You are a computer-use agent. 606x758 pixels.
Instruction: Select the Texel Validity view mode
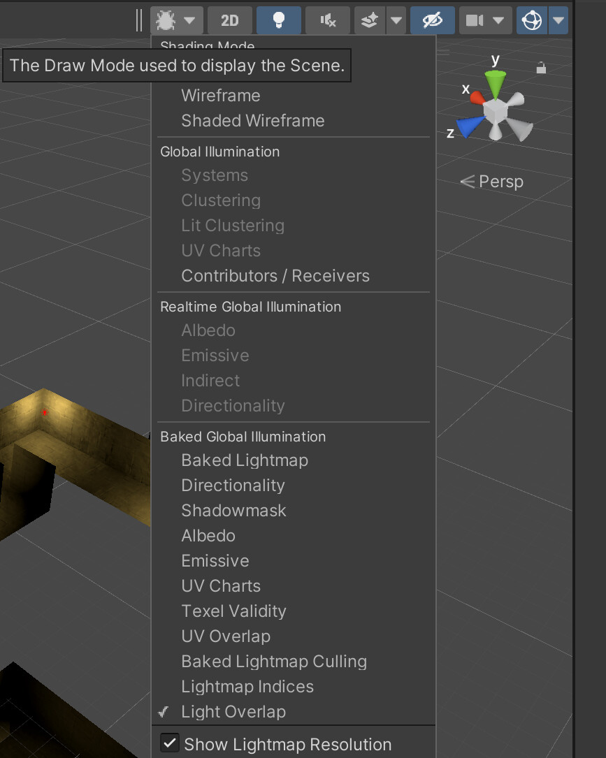click(233, 611)
